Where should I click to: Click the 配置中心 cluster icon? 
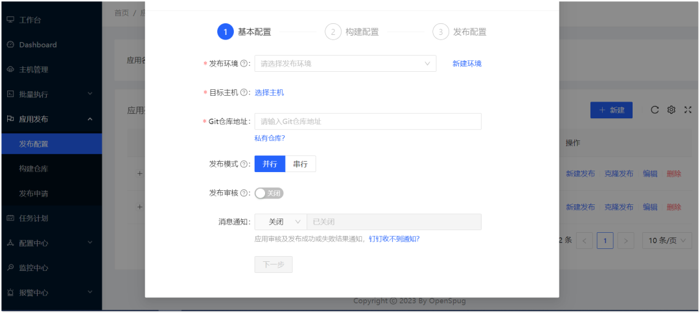11,243
